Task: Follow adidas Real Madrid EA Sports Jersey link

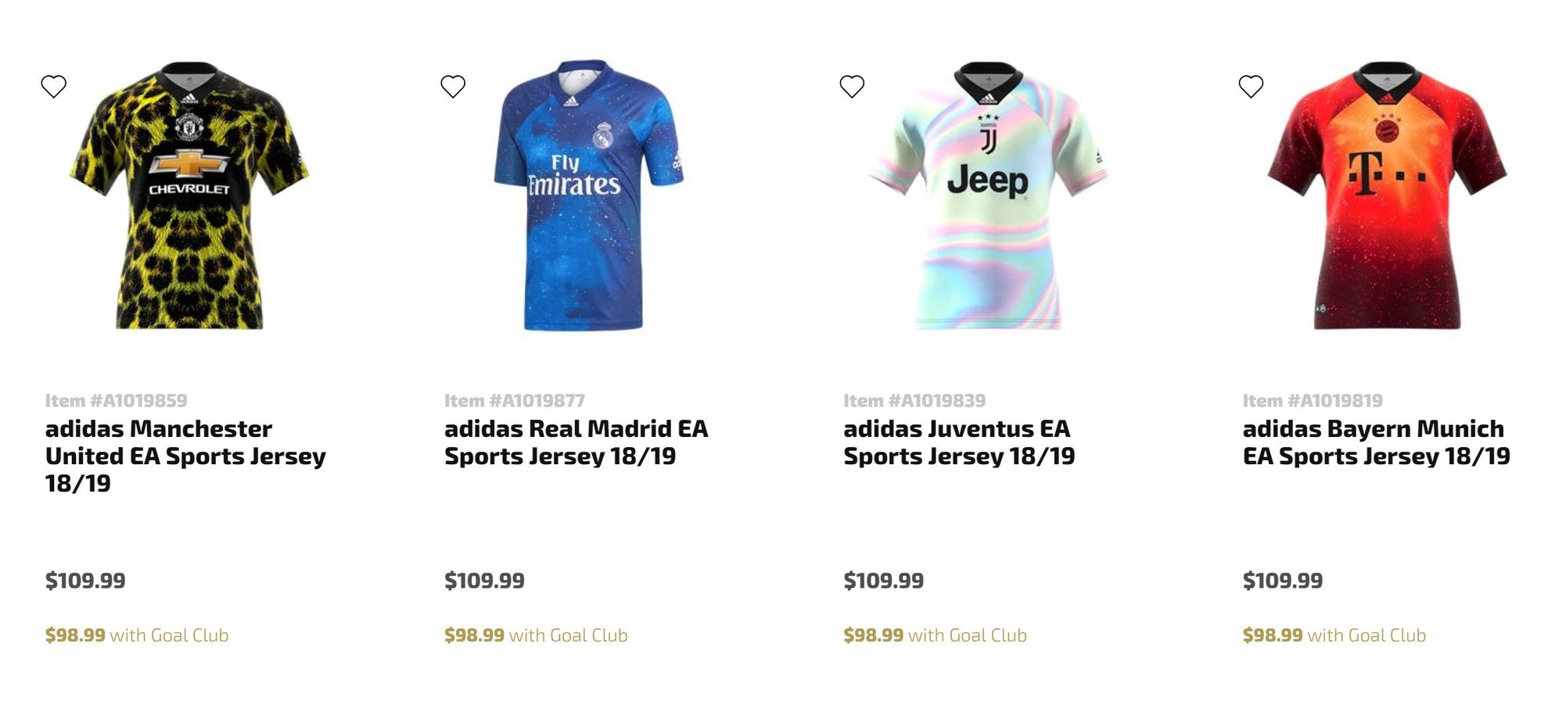Action: [576, 442]
